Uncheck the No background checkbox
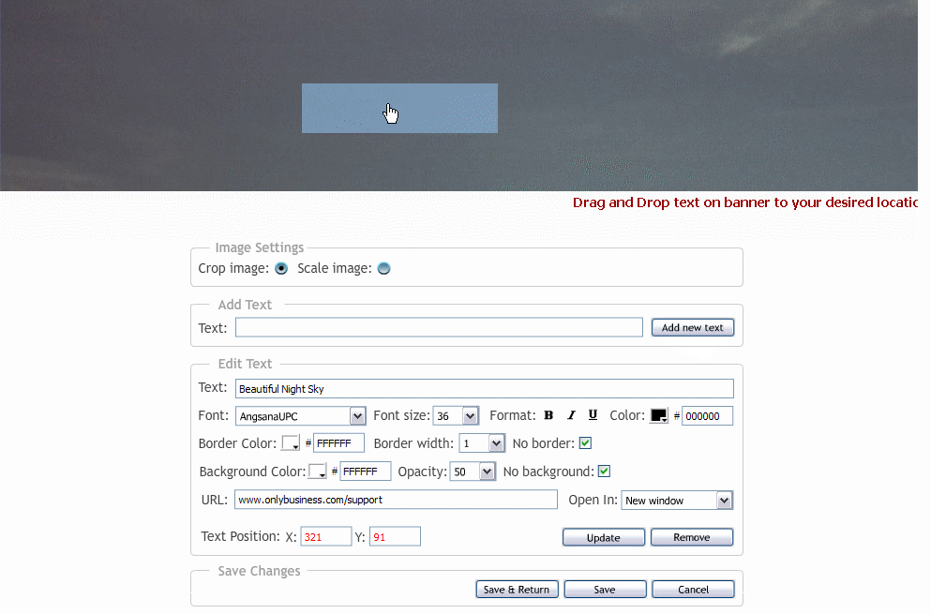The width and height of the screenshot is (931, 614). (x=605, y=471)
